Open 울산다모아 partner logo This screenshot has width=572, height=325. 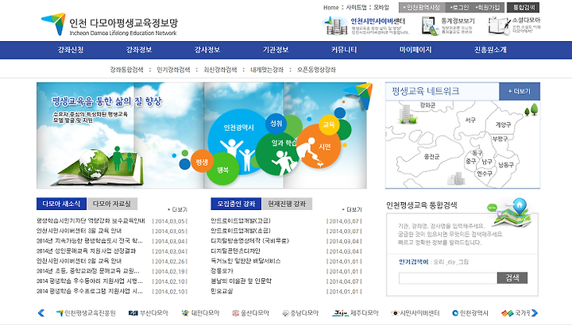(250, 313)
